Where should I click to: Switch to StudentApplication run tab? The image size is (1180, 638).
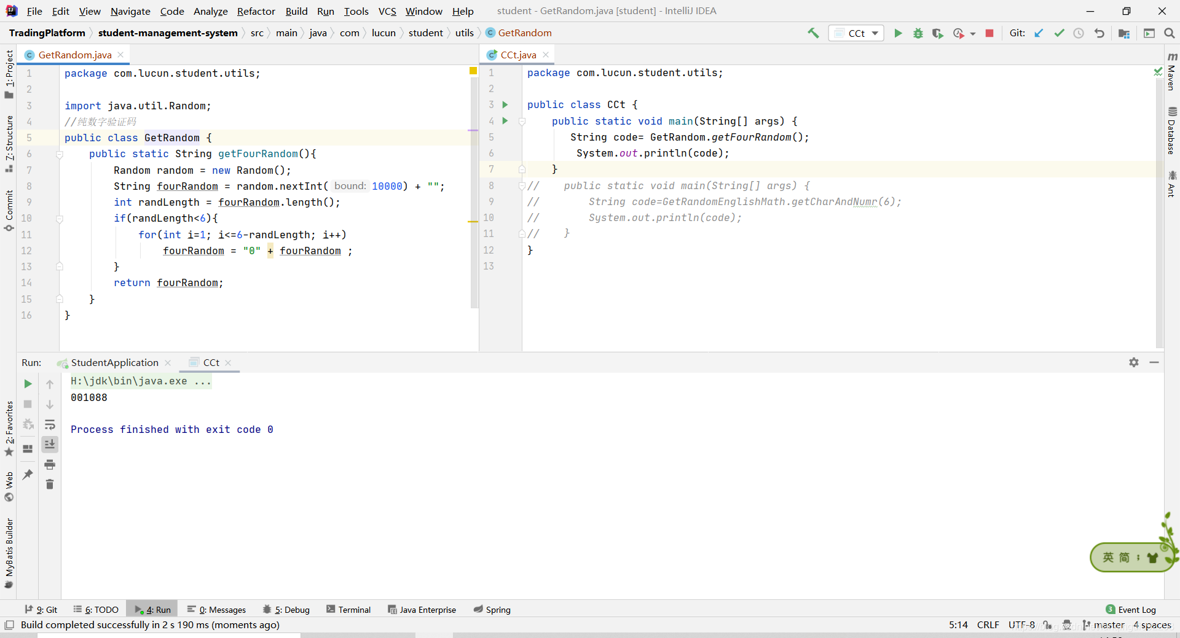pos(114,362)
